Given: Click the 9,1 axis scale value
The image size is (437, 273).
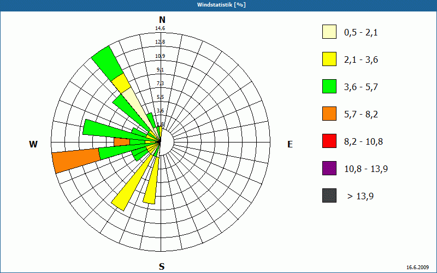Looking at the screenshot, I should coord(160,70).
